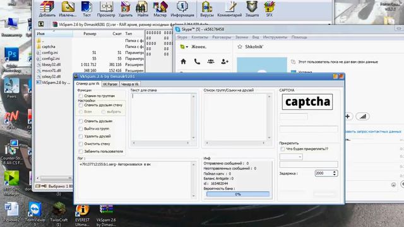Sort WinRAR list by Имя column
The image size is (404, 227).
pyautogui.click(x=54, y=33)
